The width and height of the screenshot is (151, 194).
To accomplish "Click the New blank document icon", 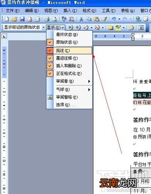I will [7, 19].
